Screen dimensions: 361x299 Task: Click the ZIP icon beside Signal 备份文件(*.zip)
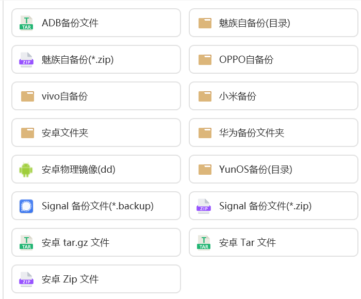click(204, 206)
